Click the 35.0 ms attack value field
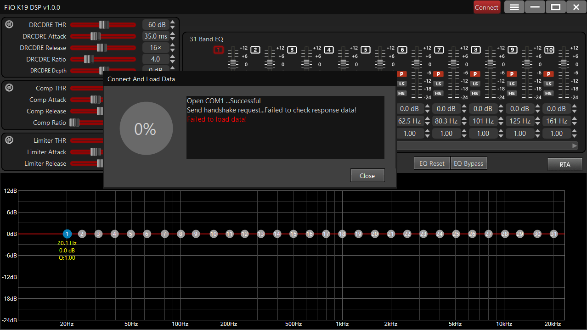Image resolution: width=587 pixels, height=330 pixels. point(155,36)
